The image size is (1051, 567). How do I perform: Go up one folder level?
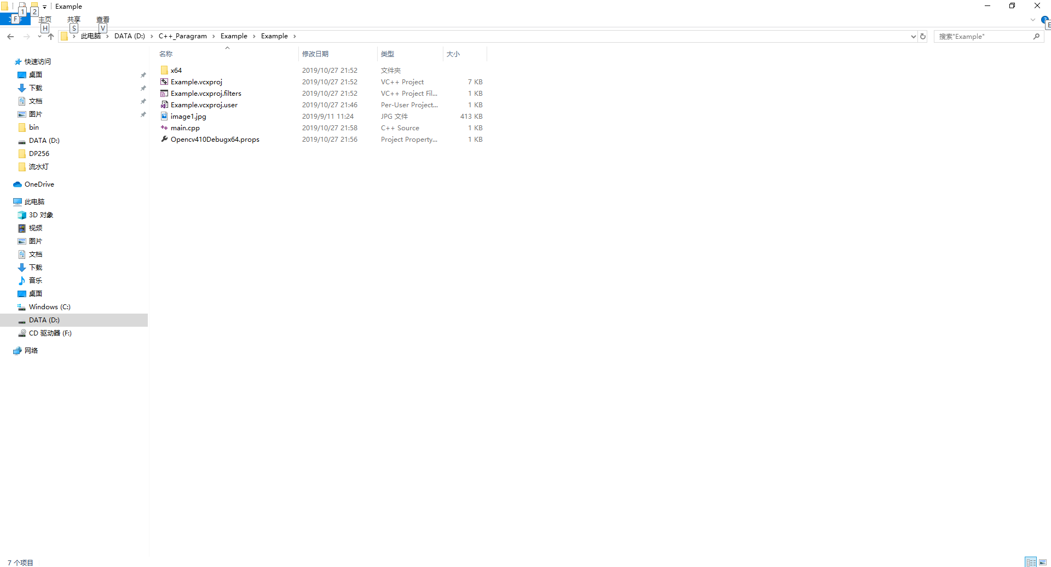click(x=51, y=36)
